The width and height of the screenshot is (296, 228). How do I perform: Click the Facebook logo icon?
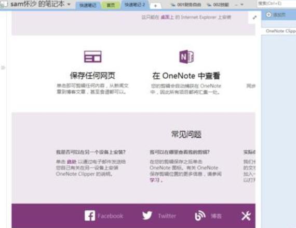[90, 216]
